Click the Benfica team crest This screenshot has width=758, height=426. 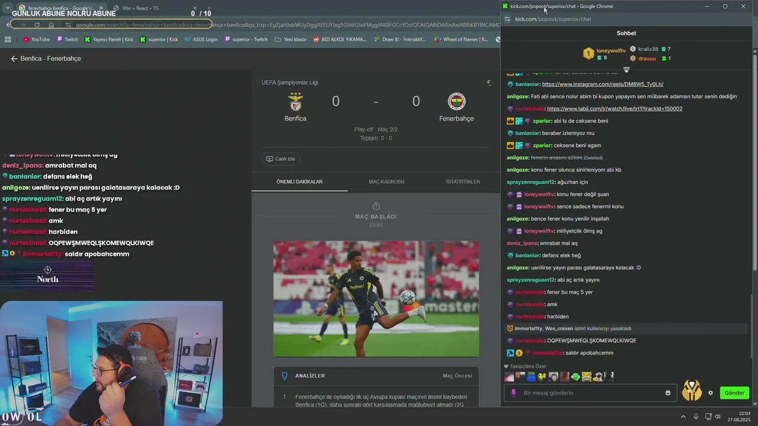(296, 102)
